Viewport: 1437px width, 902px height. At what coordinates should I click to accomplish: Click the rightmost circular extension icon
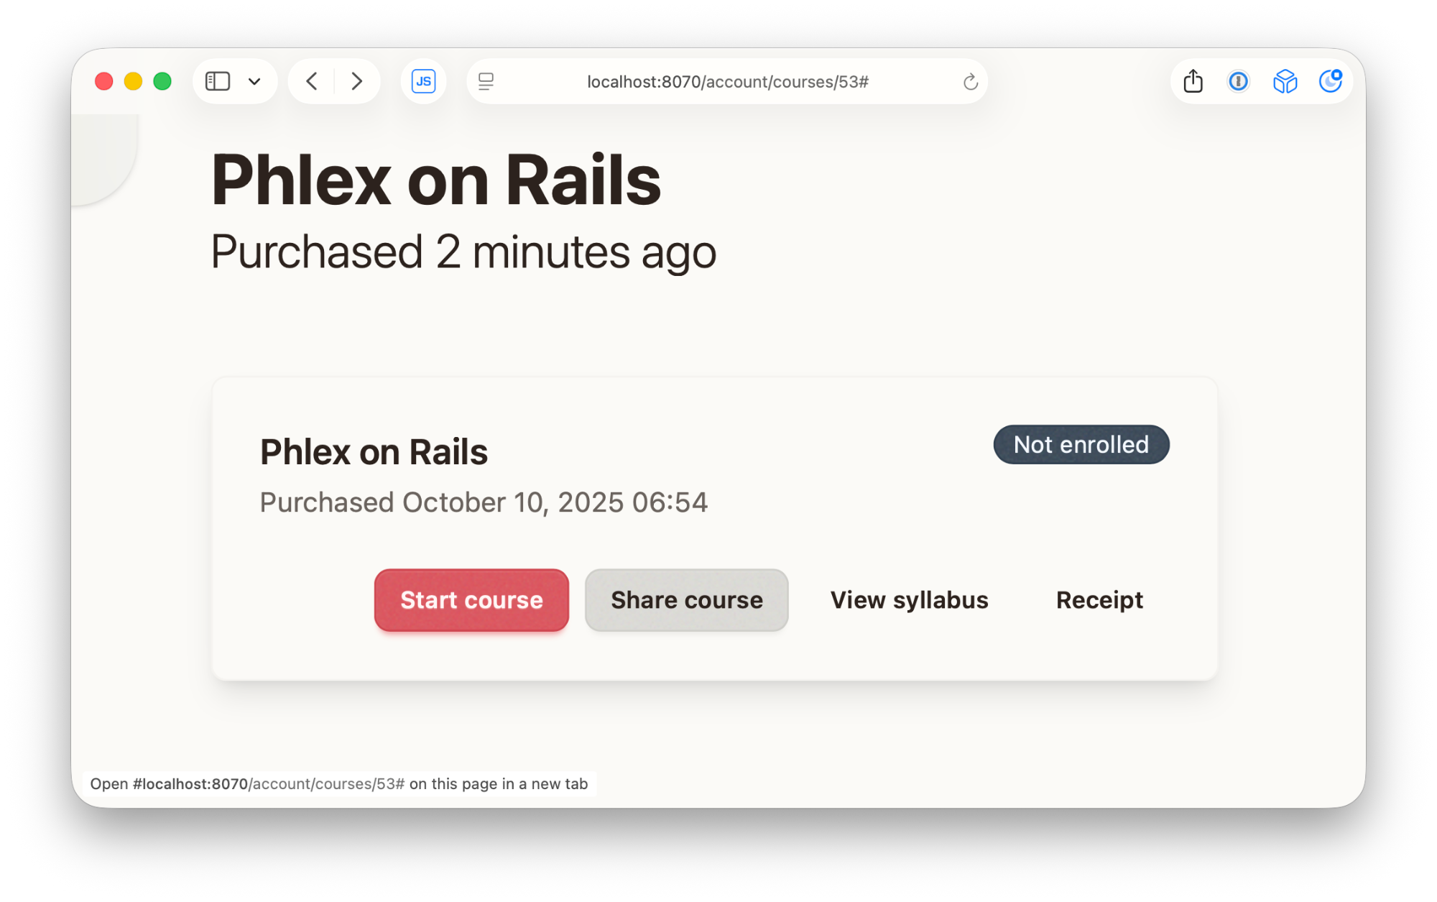coord(1330,81)
